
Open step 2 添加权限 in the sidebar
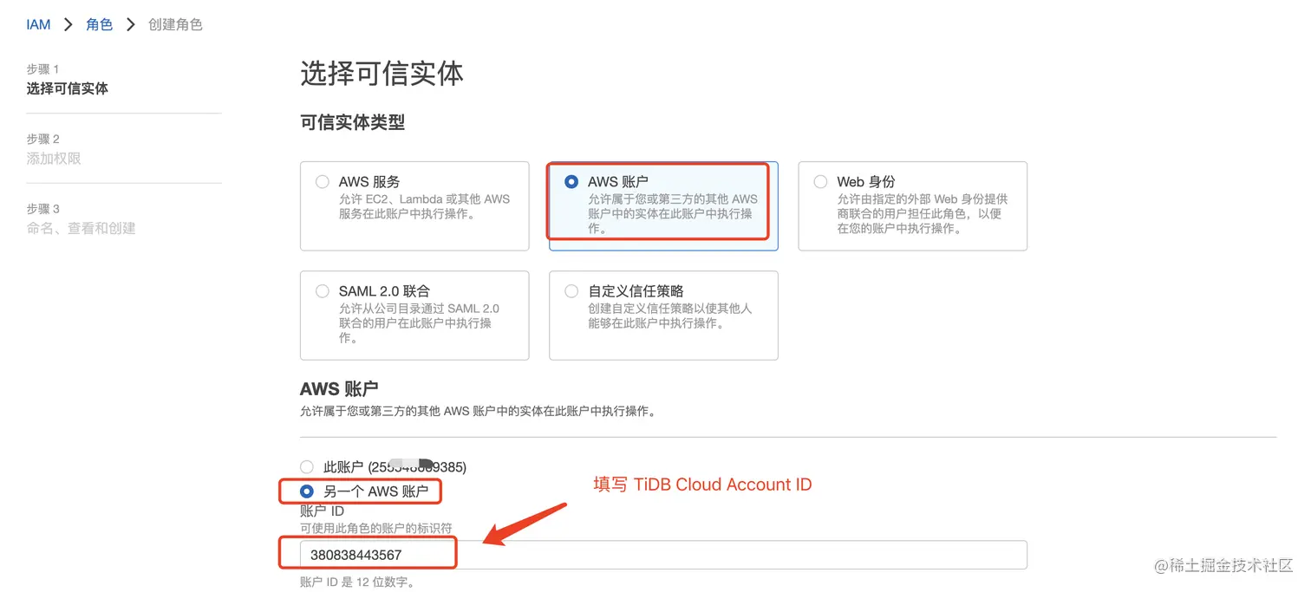pyautogui.click(x=54, y=159)
